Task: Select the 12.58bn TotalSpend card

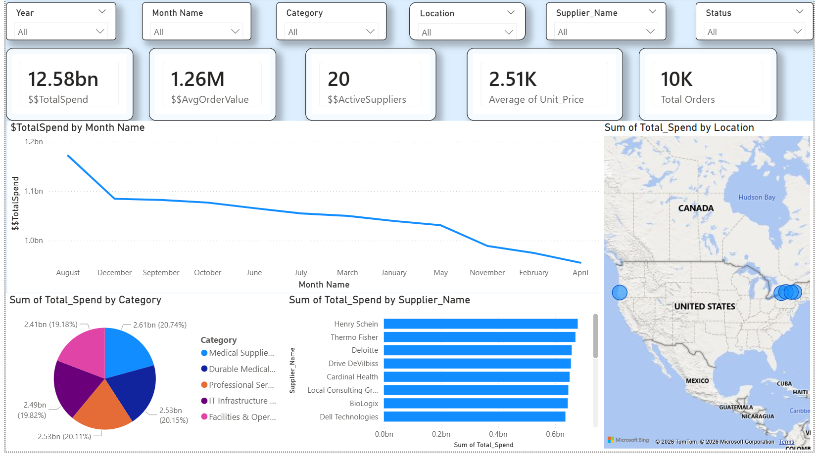Action: pyautogui.click(x=70, y=84)
